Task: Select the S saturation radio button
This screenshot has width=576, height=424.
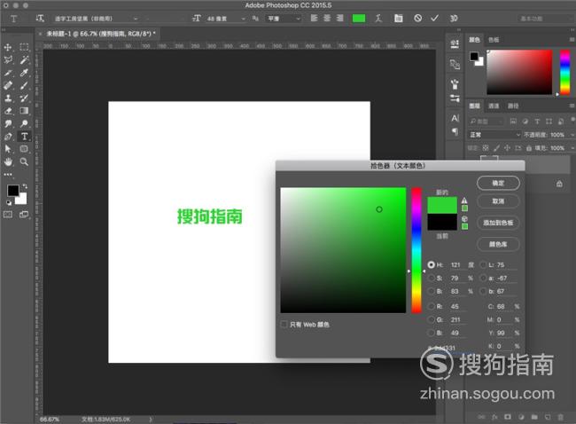Action: 432,278
